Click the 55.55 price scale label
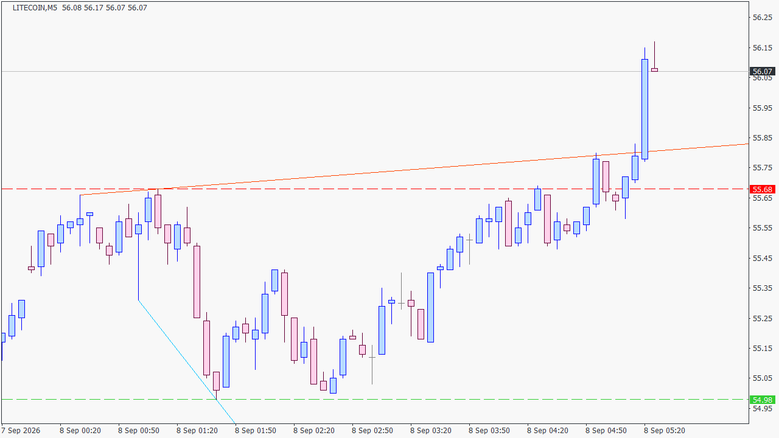Viewport: 779px width, 438px height. click(763, 228)
